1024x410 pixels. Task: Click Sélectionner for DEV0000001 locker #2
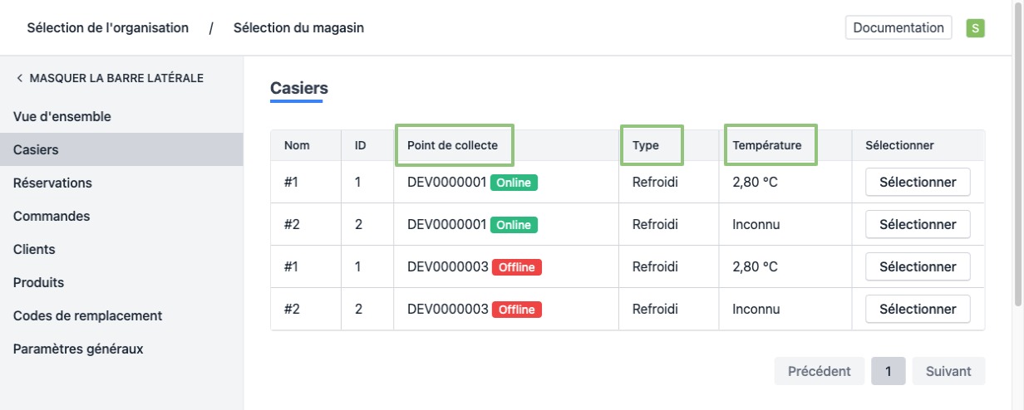pyautogui.click(x=918, y=225)
